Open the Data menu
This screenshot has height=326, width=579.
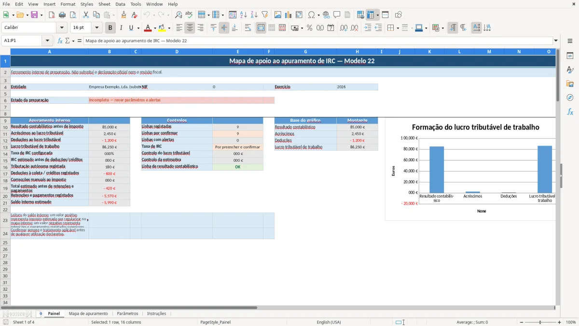(120, 4)
